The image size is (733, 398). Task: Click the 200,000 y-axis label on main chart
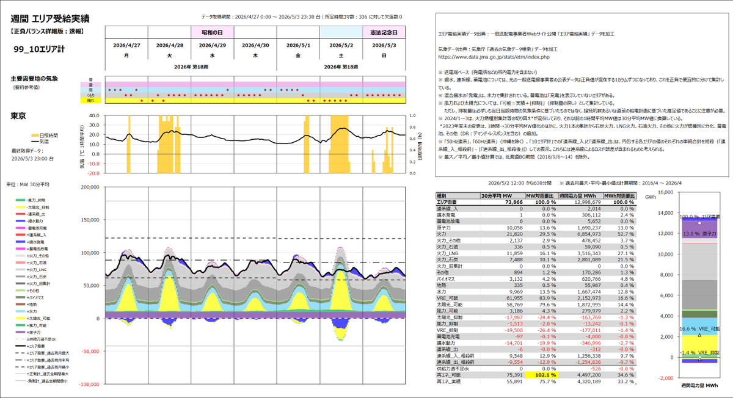[89, 187]
